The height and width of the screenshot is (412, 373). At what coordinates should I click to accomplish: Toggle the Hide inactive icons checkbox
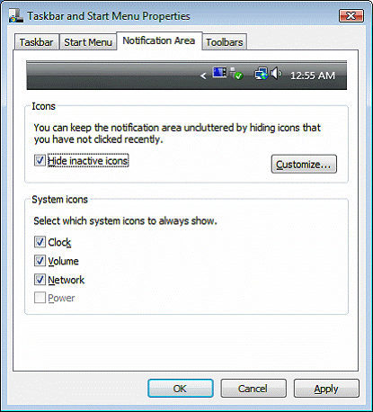[40, 161]
